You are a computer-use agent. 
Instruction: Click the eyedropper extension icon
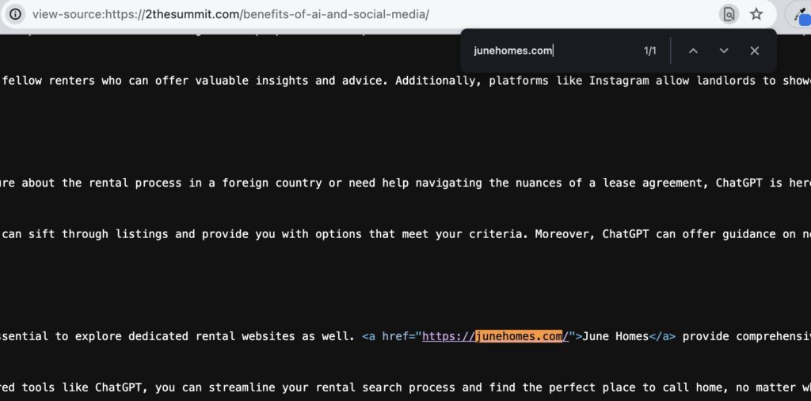click(802, 15)
